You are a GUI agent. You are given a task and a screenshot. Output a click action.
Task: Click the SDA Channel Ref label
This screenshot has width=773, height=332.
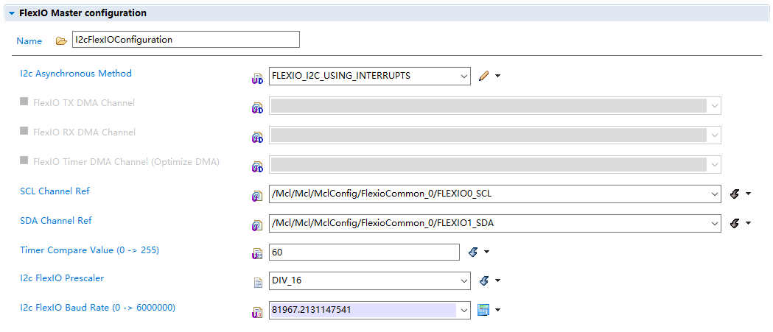pyautogui.click(x=56, y=220)
